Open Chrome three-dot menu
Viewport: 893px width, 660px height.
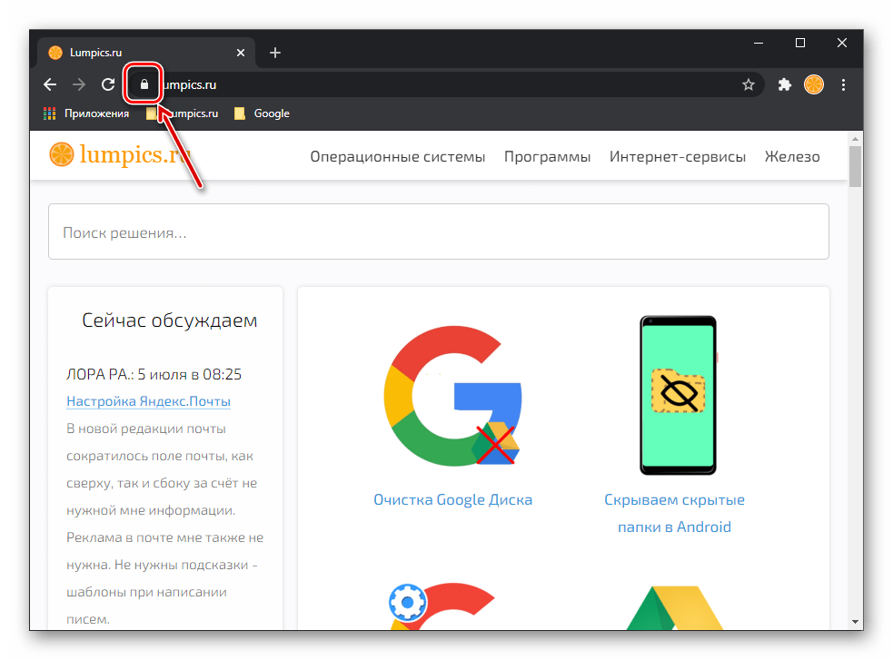[x=844, y=85]
